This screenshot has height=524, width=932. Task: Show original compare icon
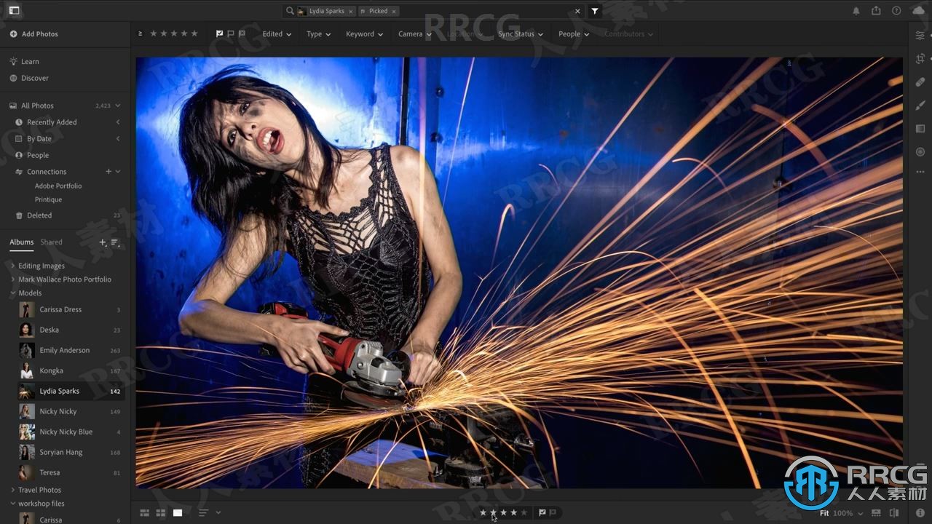pyautogui.click(x=894, y=513)
